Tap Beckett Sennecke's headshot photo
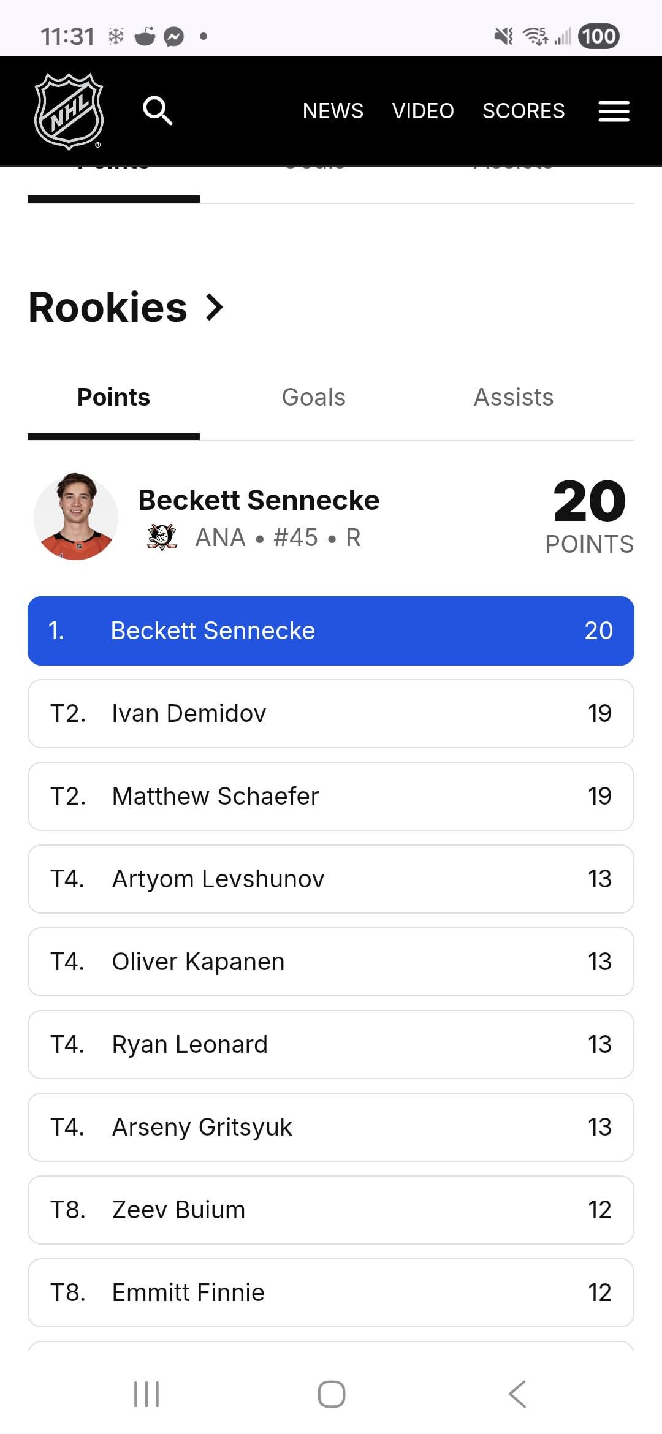 tap(76, 517)
